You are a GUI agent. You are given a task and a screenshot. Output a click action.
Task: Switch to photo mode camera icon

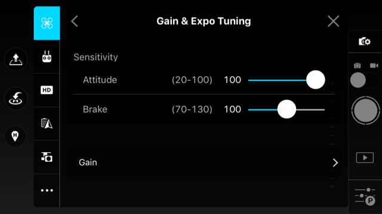358,65
